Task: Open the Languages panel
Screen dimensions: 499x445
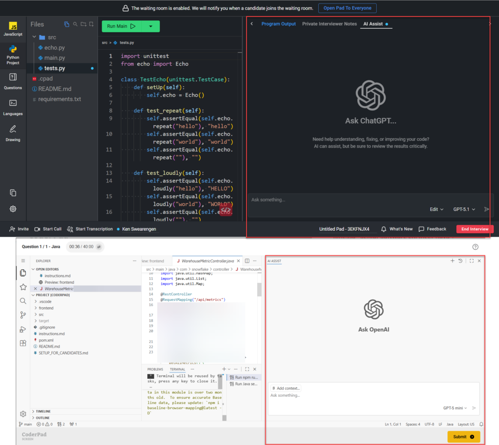Action: (x=13, y=107)
